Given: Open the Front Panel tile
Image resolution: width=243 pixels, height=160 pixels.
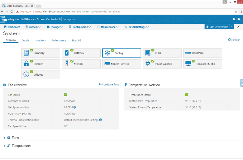Looking at the screenshot, I should coord(202,53).
